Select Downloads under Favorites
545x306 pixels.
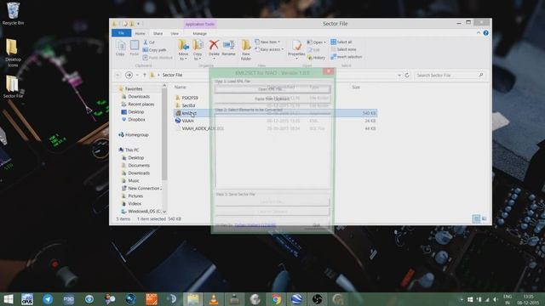pyautogui.click(x=139, y=96)
